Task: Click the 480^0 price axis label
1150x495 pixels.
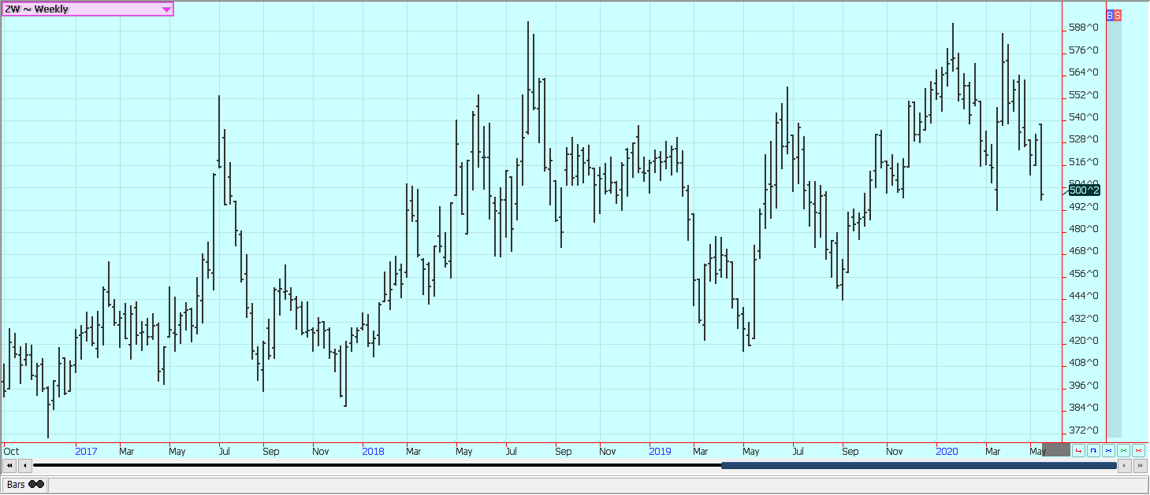Action: coord(1084,229)
